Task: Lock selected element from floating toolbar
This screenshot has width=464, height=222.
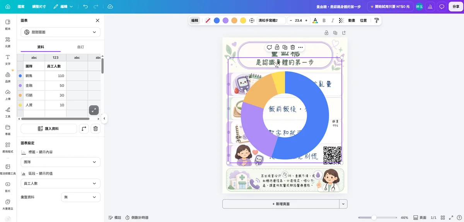Action: pos(277,47)
